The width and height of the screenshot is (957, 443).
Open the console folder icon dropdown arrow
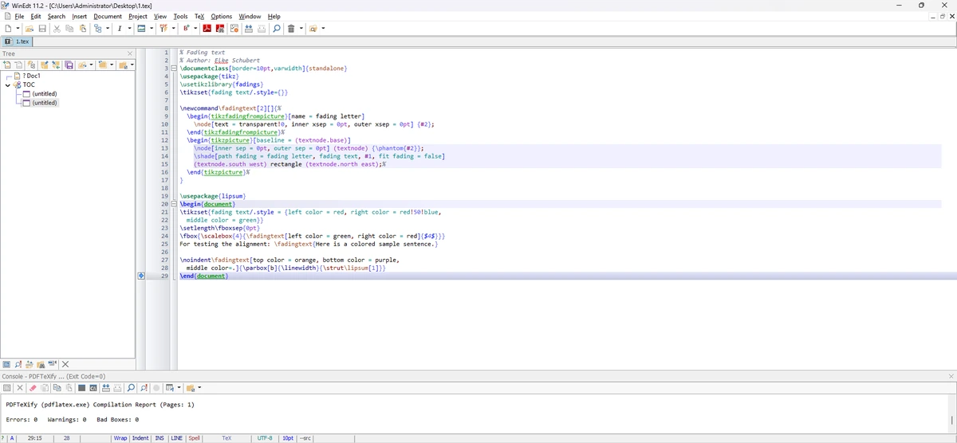(x=199, y=388)
